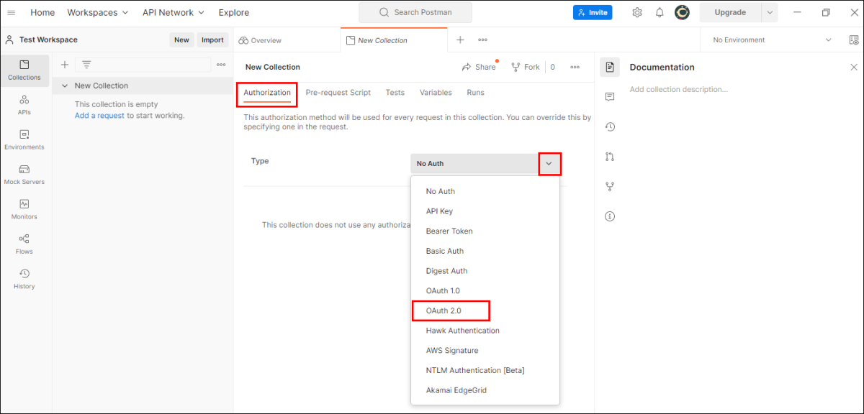Open History in the sidebar
The width and height of the screenshot is (864, 414).
pyautogui.click(x=24, y=279)
